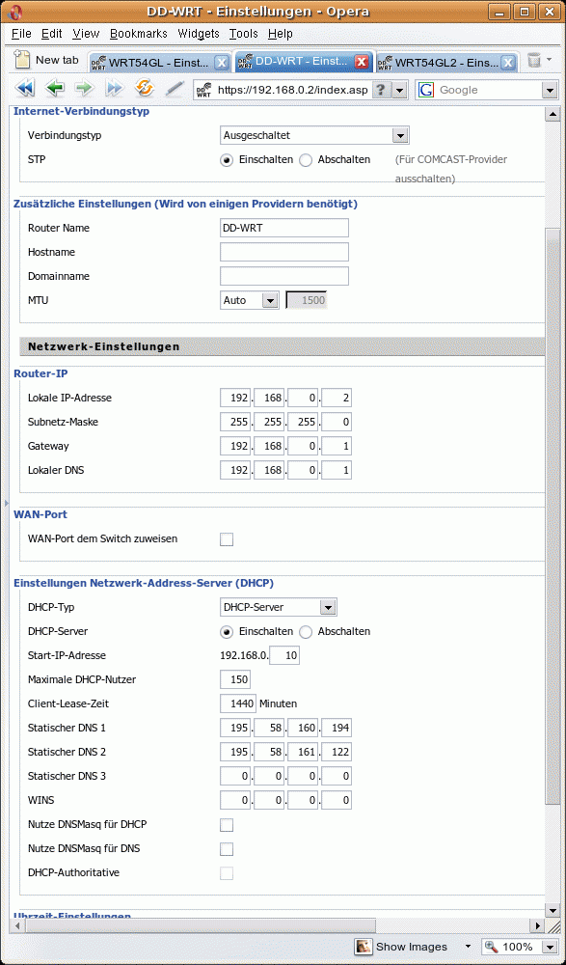
Task: Open the Help menu
Action: coord(281,34)
